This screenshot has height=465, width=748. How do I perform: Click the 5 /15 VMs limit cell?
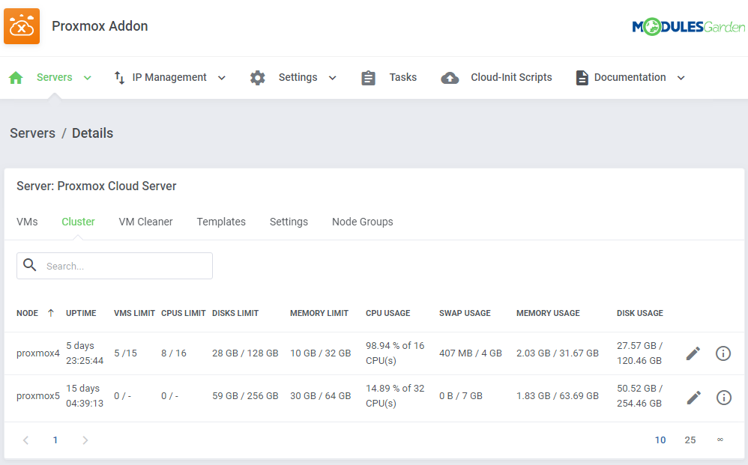tap(125, 353)
